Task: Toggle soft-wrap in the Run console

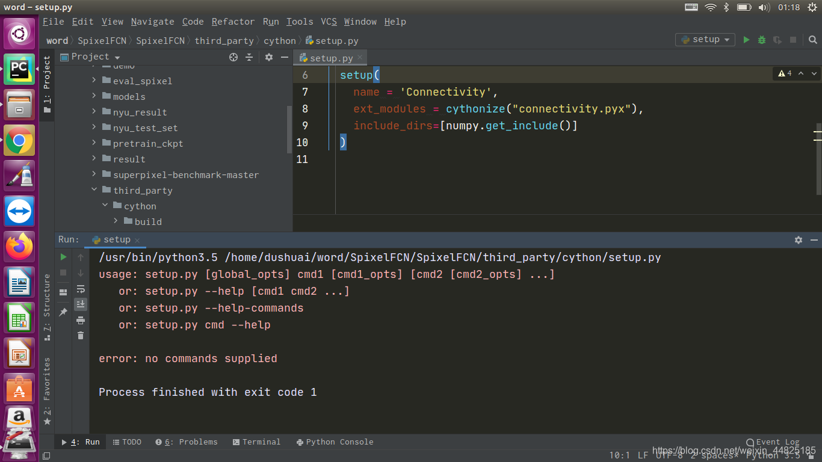Action: pos(81,289)
